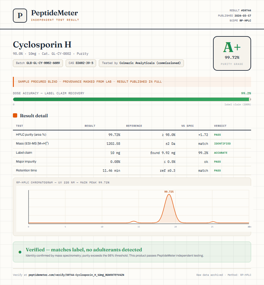Click the 99.2% dose accuracy value
Image resolution: width=264 pixels, height=285 pixels.
tap(246, 93)
